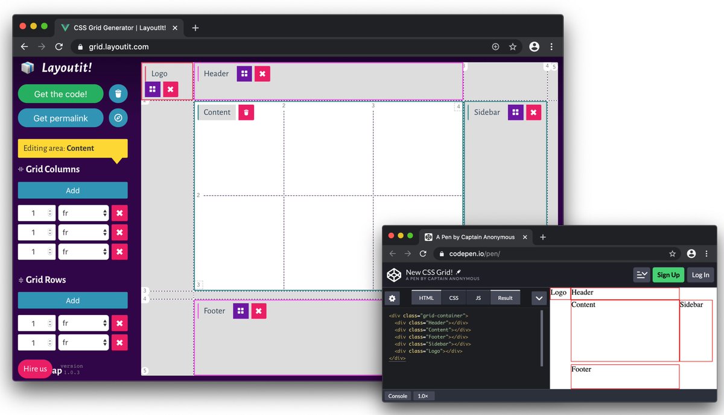The height and width of the screenshot is (415, 724).
Task: Open Chrome menu in Layoutit browser window
Action: [x=551, y=46]
